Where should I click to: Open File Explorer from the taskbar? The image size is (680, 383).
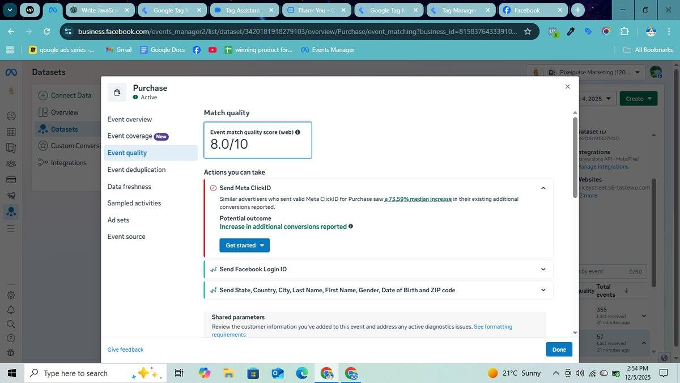tap(228, 373)
